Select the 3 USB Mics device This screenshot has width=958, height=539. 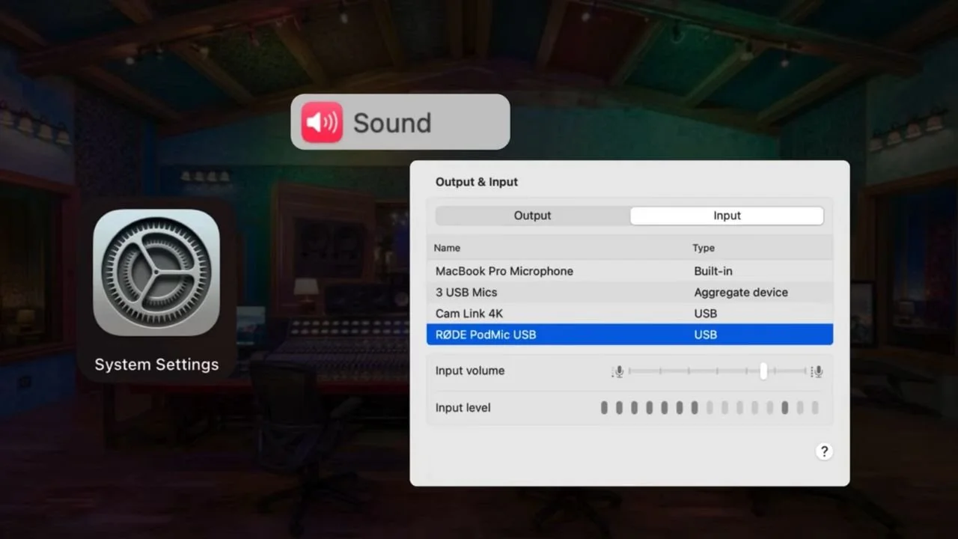pyautogui.click(x=629, y=292)
